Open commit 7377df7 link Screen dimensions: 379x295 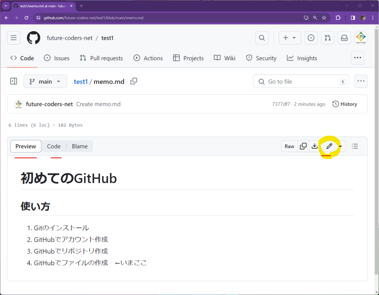(281, 104)
